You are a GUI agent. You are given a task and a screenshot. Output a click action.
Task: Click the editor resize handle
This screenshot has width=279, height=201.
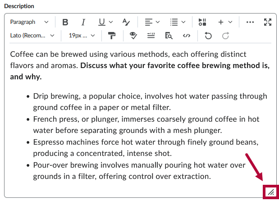271,192
